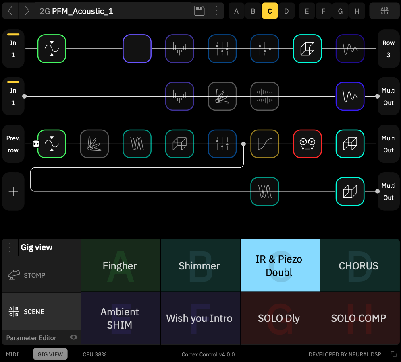Select scene tab H at the top
The width and height of the screenshot is (401, 362).
(357, 11)
